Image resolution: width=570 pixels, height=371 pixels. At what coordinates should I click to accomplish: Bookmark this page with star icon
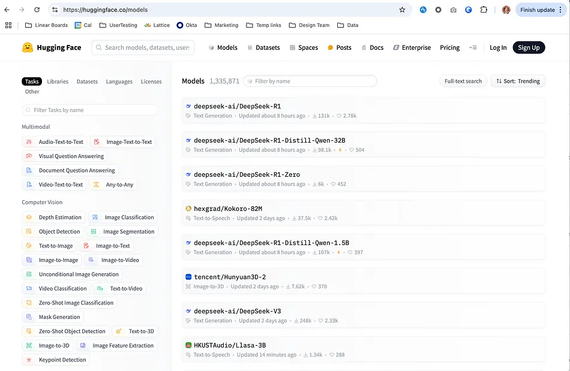[x=402, y=10]
